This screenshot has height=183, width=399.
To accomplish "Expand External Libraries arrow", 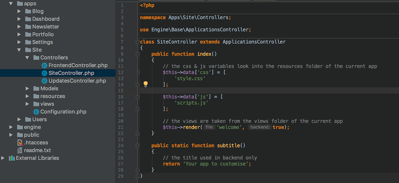I will coord(3,158).
